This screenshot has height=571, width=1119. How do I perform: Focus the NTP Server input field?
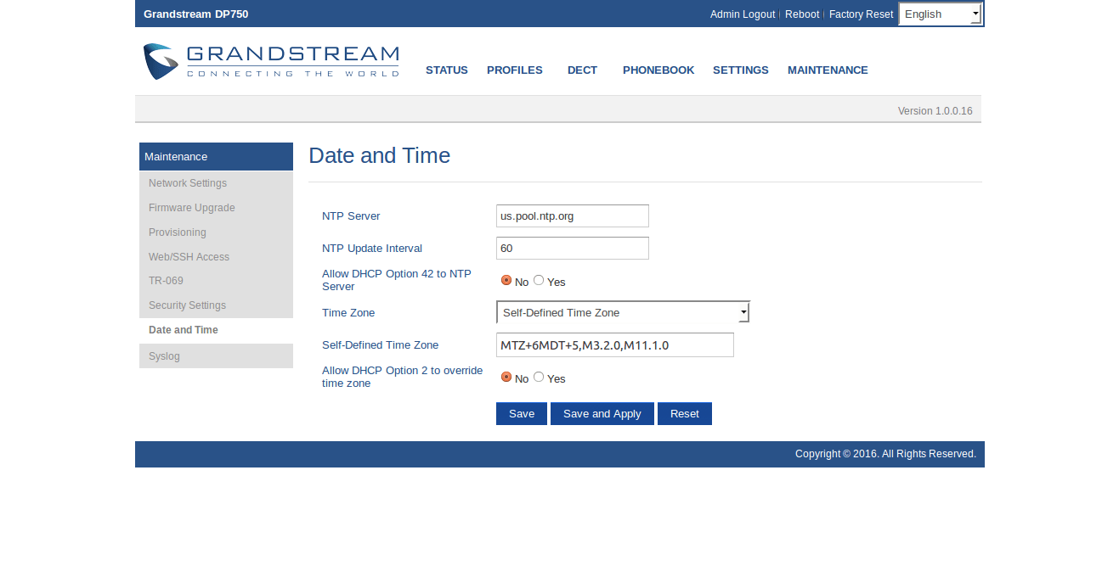pyautogui.click(x=572, y=216)
